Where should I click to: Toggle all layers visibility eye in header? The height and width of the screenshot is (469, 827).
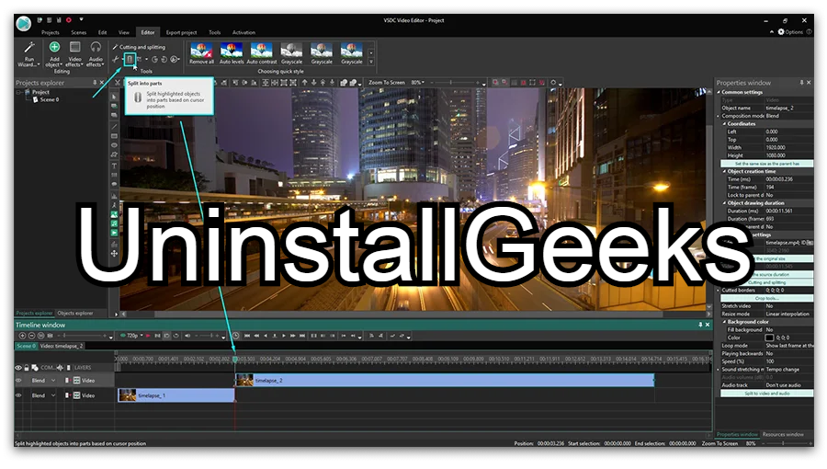pos(18,368)
